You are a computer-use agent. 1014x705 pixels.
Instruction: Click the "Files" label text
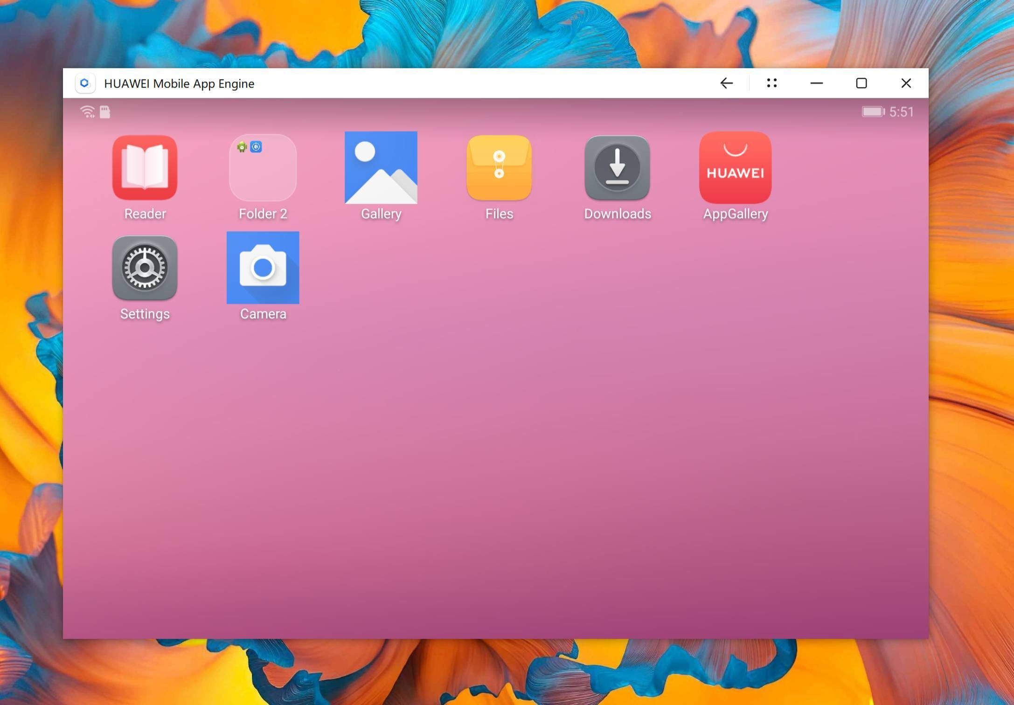499,214
